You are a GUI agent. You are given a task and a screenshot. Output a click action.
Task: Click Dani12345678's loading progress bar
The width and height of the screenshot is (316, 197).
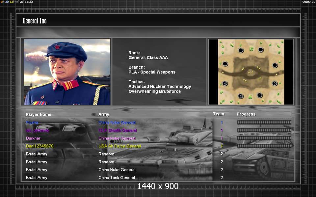tap(264, 146)
